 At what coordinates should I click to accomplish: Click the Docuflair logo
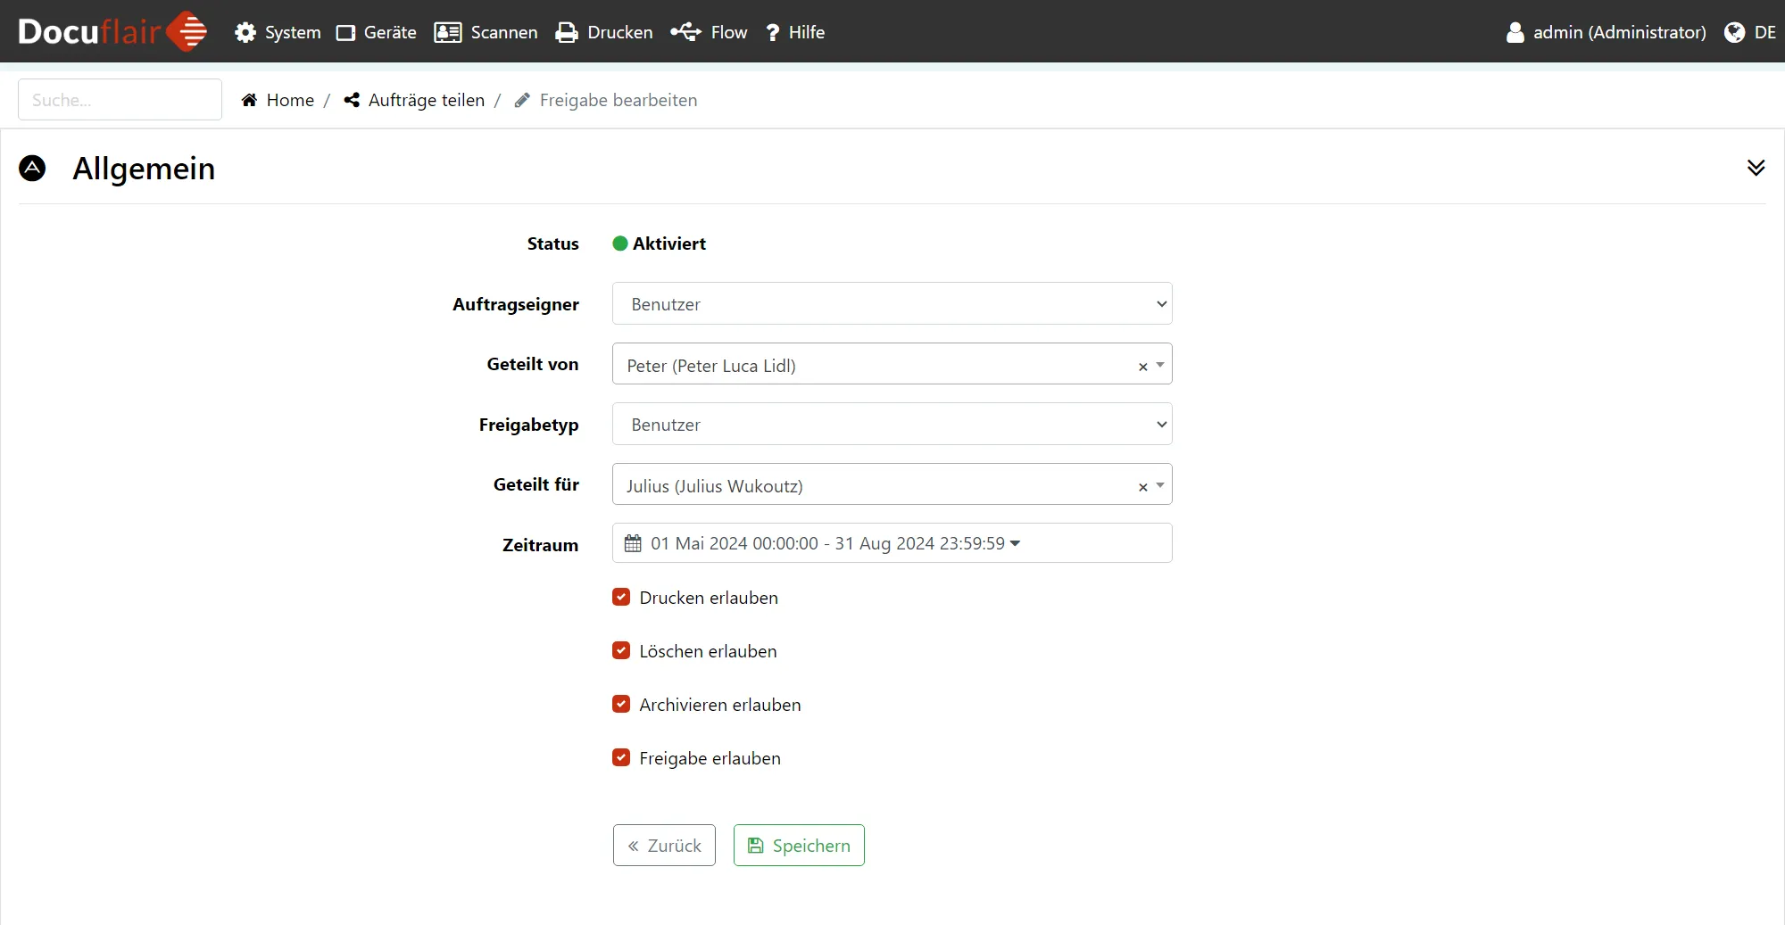tap(112, 32)
